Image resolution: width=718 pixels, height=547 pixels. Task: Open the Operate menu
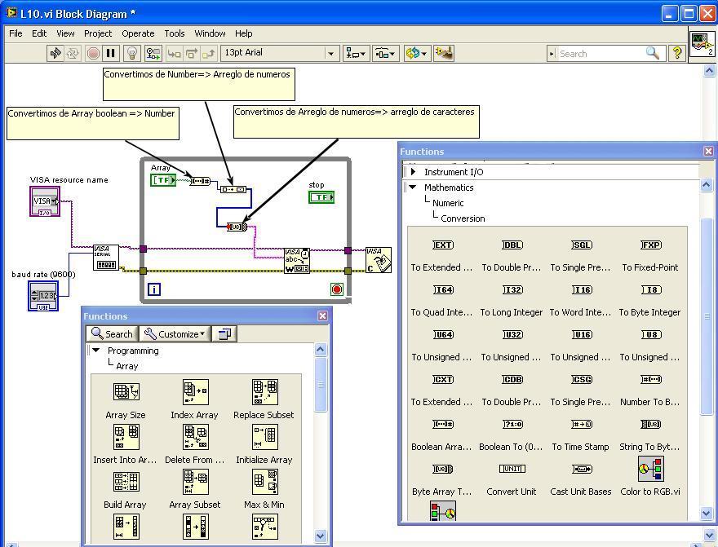click(x=138, y=33)
